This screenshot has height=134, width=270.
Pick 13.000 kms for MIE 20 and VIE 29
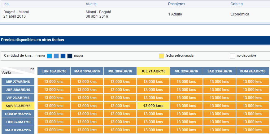click(120, 98)
